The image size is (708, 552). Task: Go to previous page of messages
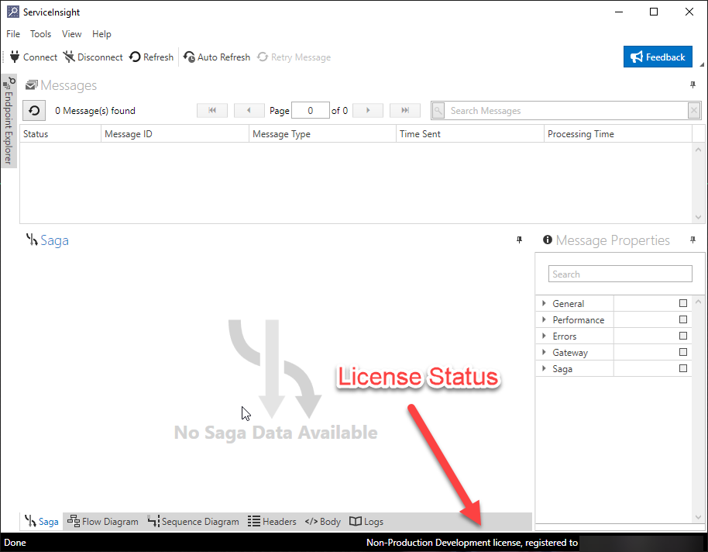(249, 110)
